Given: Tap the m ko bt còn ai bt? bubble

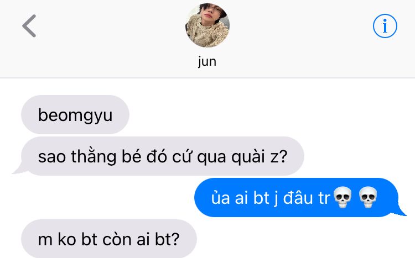Looking at the screenshot, I should pyautogui.click(x=109, y=239).
